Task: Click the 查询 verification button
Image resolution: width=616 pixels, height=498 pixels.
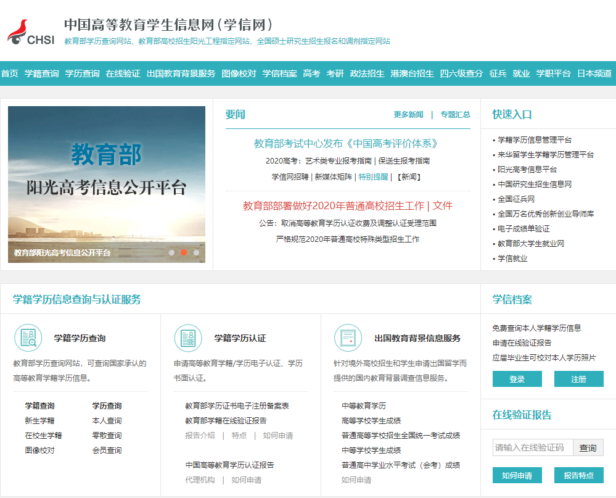Action: tap(588, 448)
